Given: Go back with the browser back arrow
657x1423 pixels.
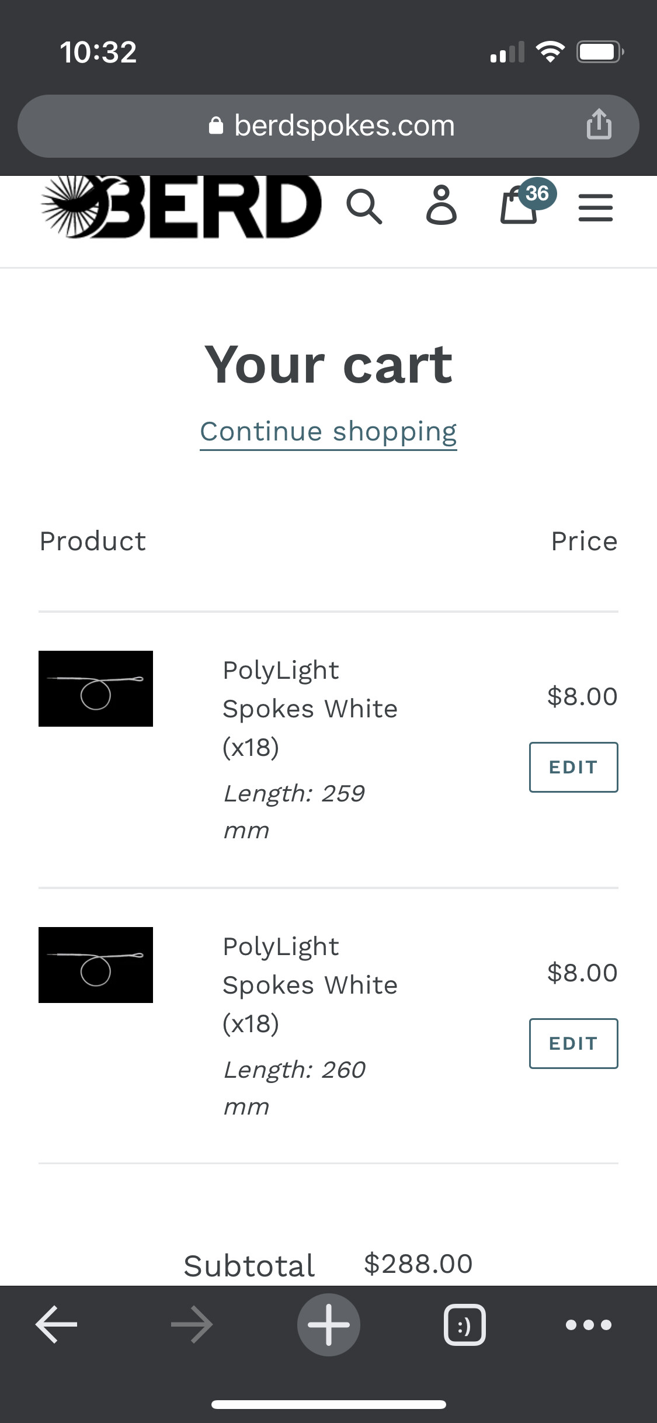Looking at the screenshot, I should (57, 1324).
